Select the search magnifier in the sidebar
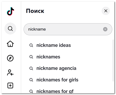 pyautogui.click(x=10, y=28)
